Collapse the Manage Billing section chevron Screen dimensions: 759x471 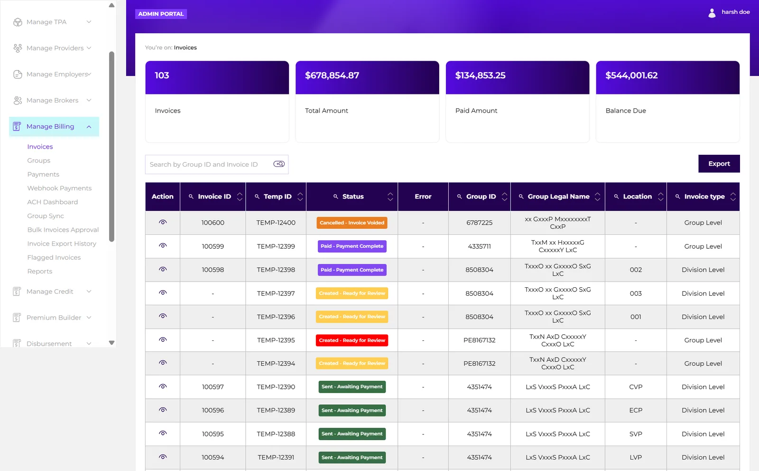click(x=89, y=127)
